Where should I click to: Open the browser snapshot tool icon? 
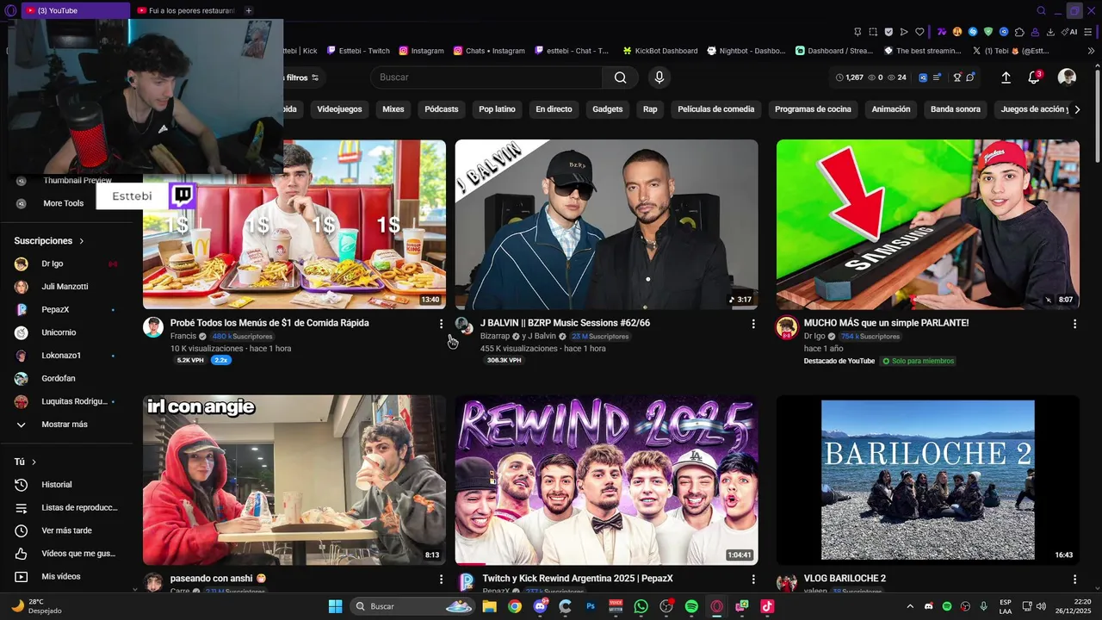[872, 32]
